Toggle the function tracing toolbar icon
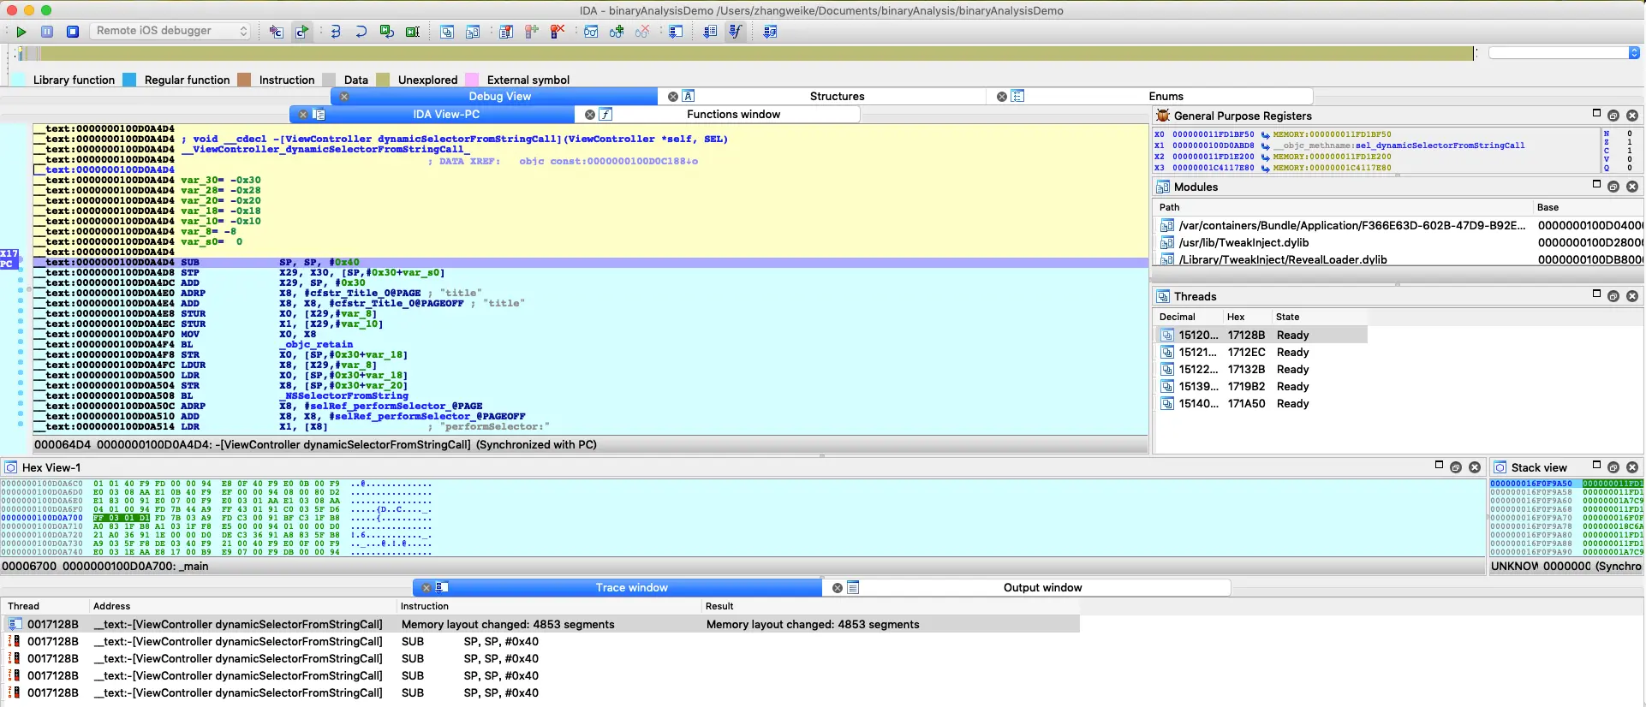The width and height of the screenshot is (1646, 707). [736, 32]
